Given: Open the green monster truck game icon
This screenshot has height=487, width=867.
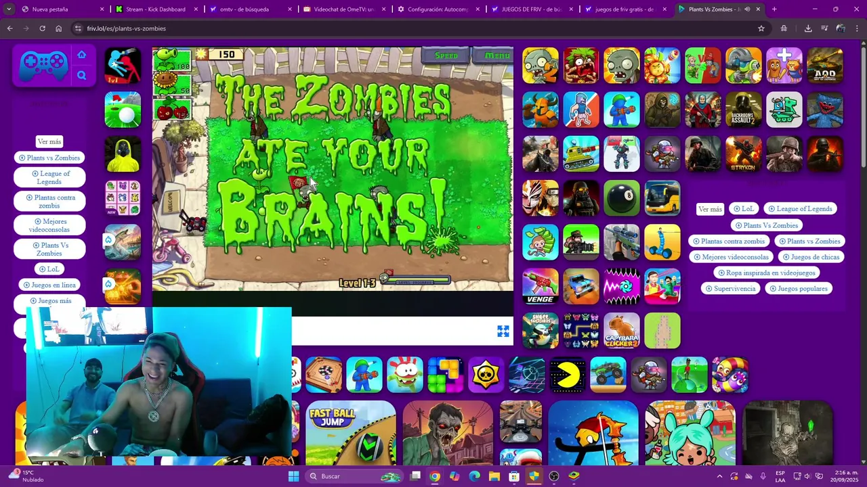Looking at the screenshot, I should pos(608,375).
